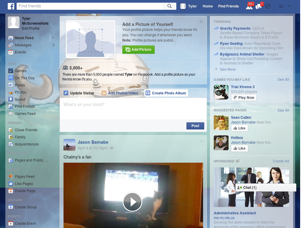Image resolution: width=304 pixels, height=228 pixels.
Task: Click the Create Event icon
Action: pyautogui.click(x=11, y=223)
